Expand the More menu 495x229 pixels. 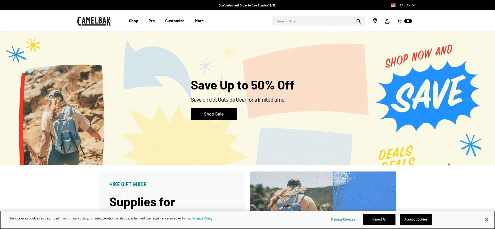tap(199, 21)
